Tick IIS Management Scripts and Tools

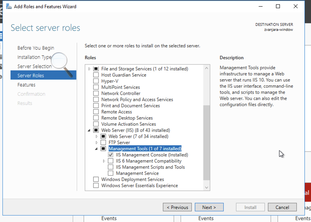pyautogui.click(x=111, y=167)
